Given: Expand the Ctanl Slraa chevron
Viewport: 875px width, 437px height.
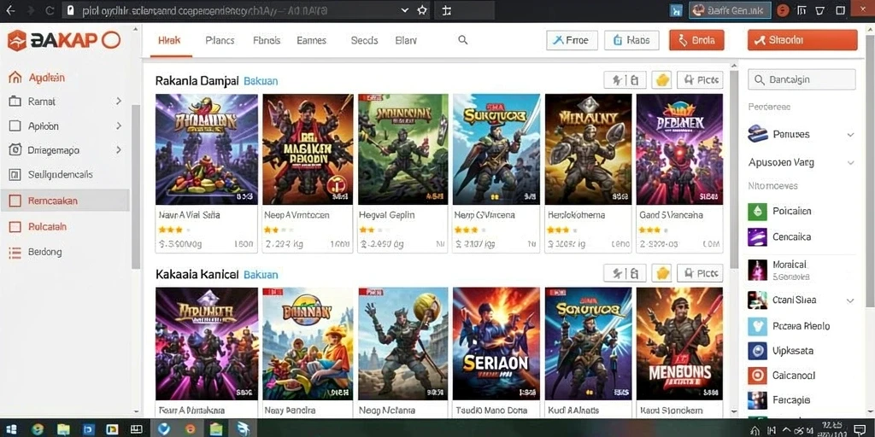Looking at the screenshot, I should (x=850, y=300).
